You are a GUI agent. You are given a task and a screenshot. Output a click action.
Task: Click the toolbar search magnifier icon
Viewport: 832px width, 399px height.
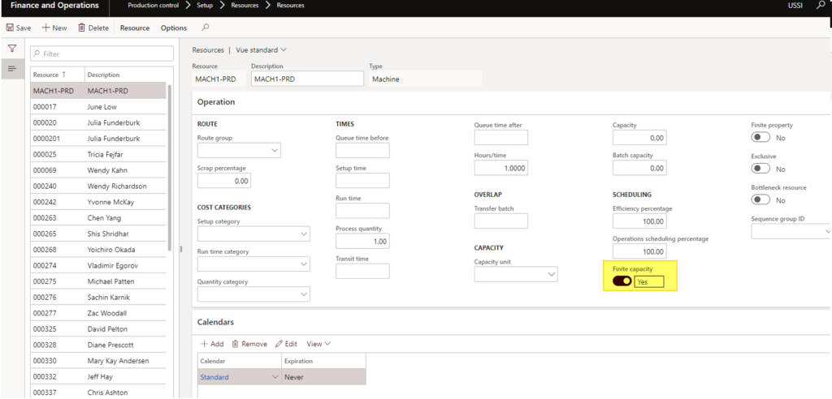click(205, 28)
